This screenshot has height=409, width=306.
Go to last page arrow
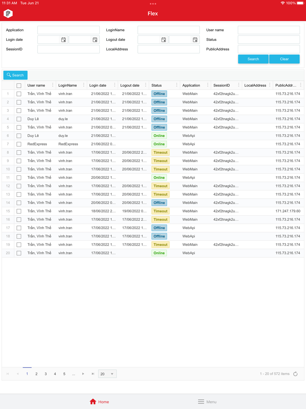click(93, 374)
